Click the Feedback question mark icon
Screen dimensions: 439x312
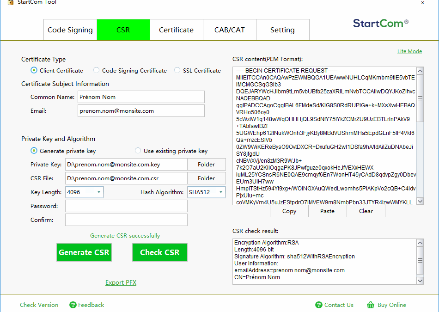[73, 305]
